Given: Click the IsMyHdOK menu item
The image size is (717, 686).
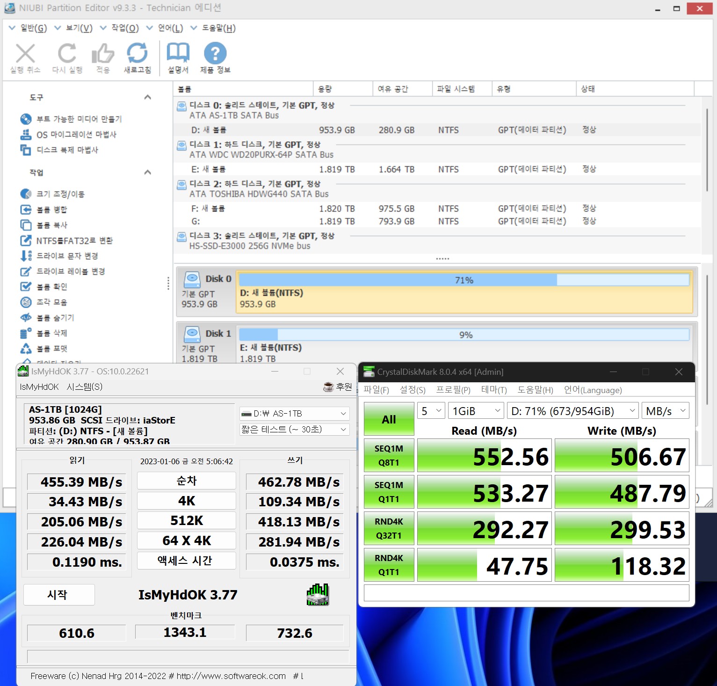Looking at the screenshot, I should (39, 387).
